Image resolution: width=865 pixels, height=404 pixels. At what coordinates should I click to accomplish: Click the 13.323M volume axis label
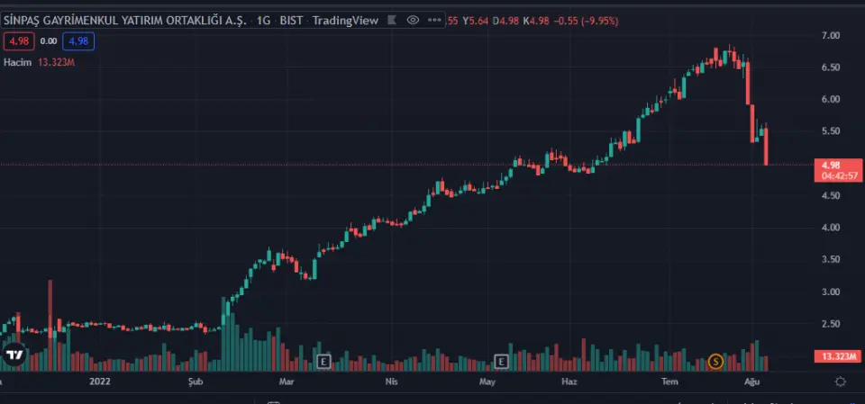pyautogui.click(x=838, y=357)
